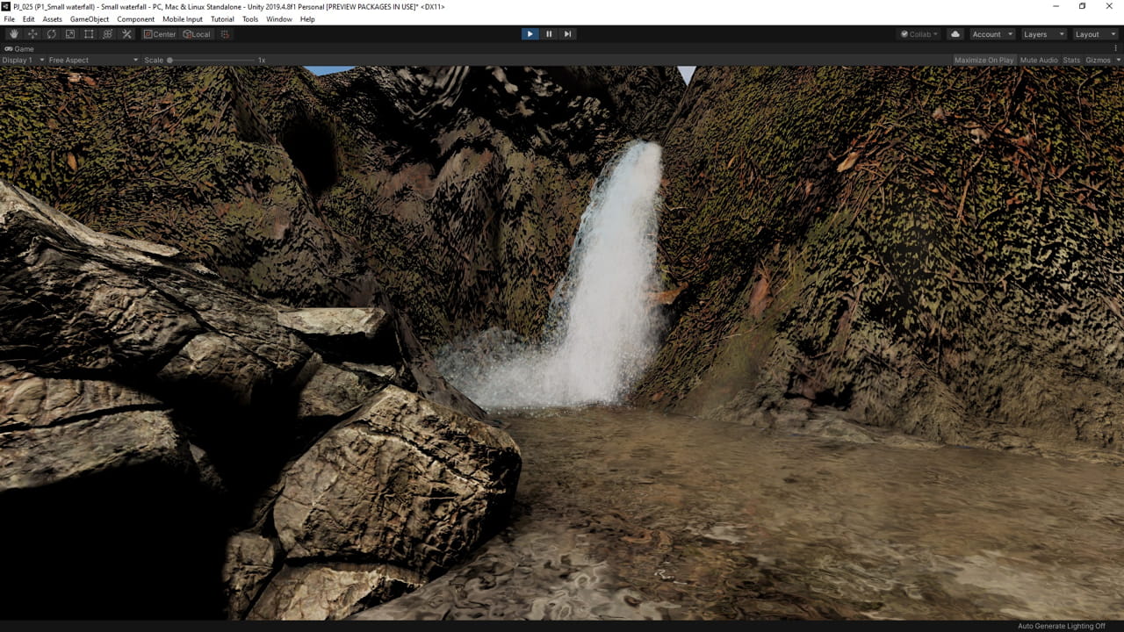
Task: Open the custom editor tools icon
Action: point(126,34)
